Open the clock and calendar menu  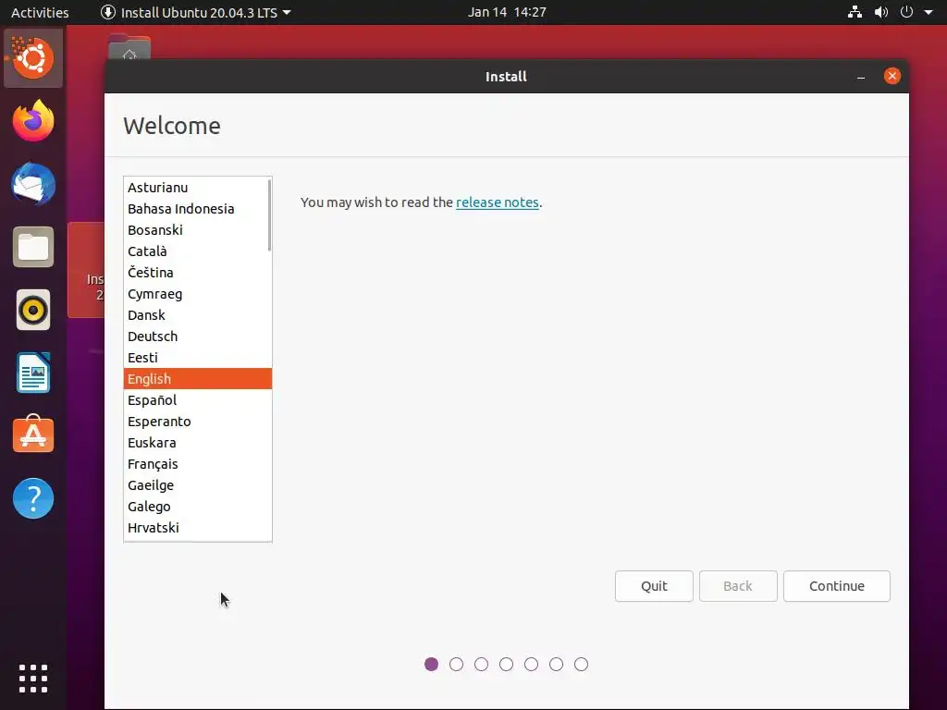pyautogui.click(x=507, y=12)
